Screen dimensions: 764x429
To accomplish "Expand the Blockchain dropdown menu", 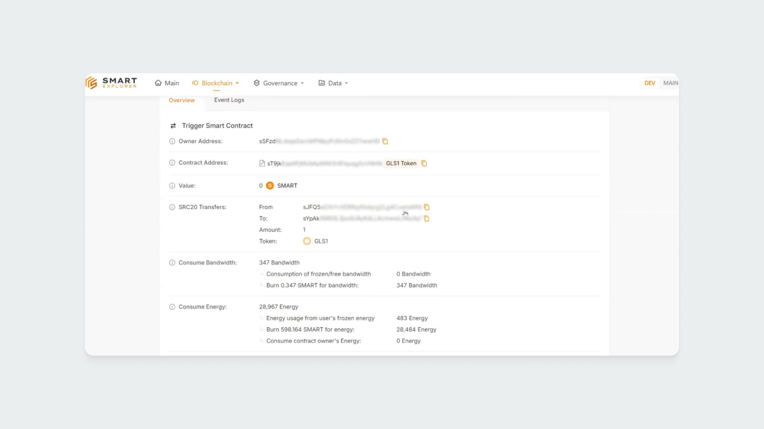I will pyautogui.click(x=216, y=83).
